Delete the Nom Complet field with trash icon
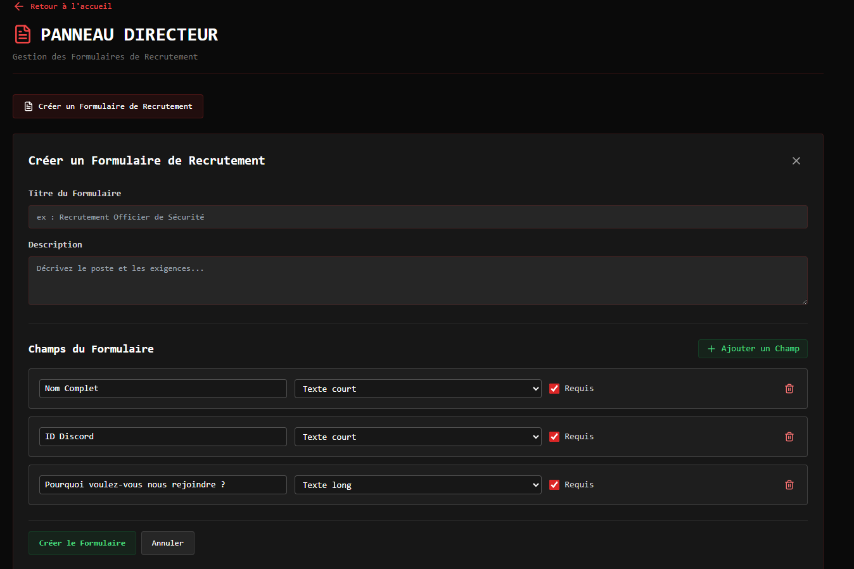This screenshot has height=569, width=854. pyautogui.click(x=789, y=389)
